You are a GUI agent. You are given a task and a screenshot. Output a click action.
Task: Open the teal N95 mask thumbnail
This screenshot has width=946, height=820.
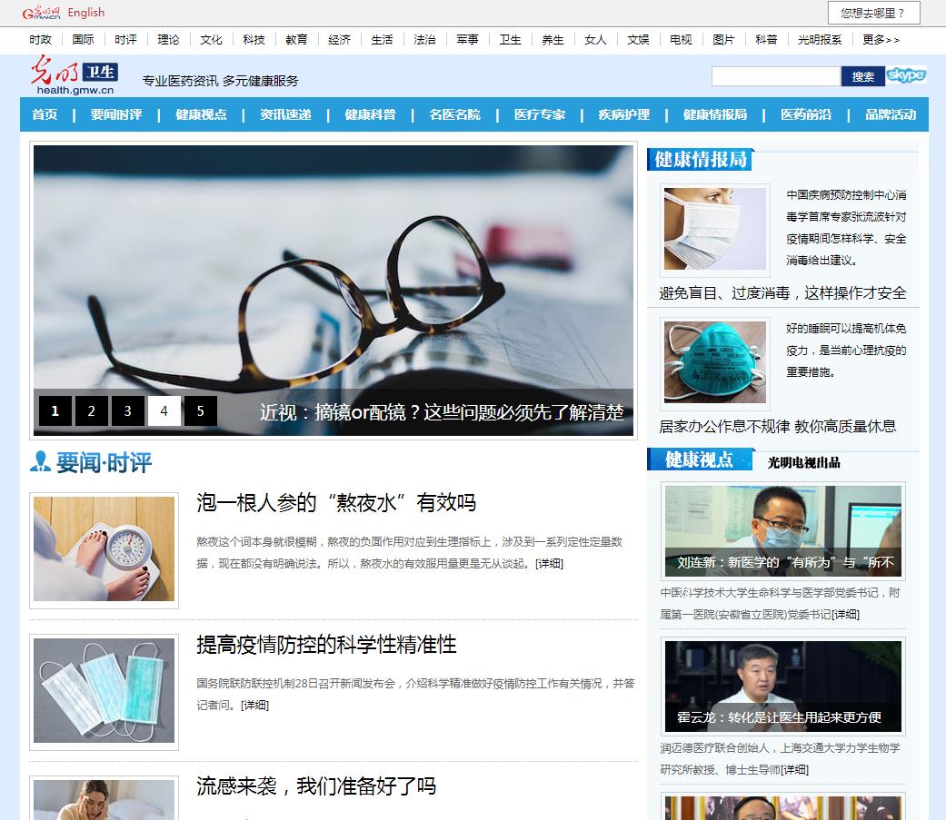click(715, 362)
